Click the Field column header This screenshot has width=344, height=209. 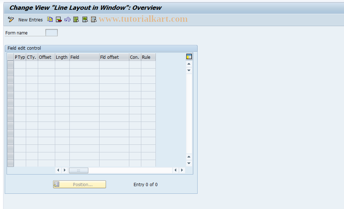(x=85, y=57)
